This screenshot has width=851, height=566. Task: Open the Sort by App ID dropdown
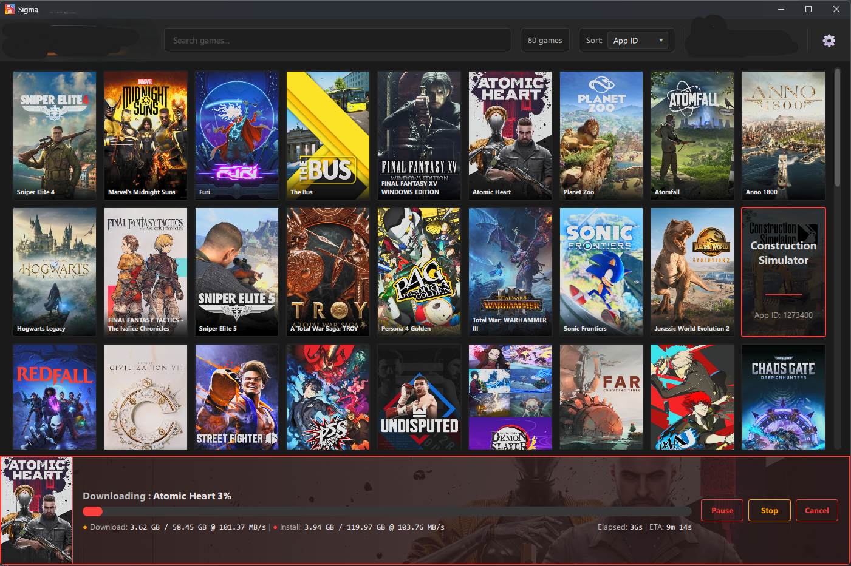point(637,41)
